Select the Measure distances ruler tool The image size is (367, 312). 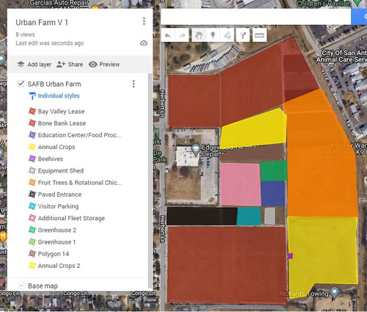[x=259, y=35]
